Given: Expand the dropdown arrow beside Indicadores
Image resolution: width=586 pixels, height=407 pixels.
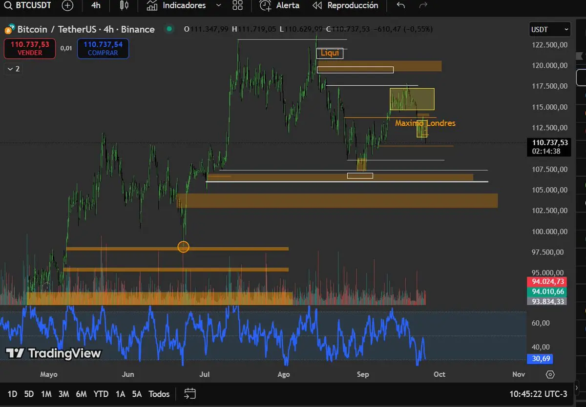Looking at the screenshot, I should click(x=218, y=5).
